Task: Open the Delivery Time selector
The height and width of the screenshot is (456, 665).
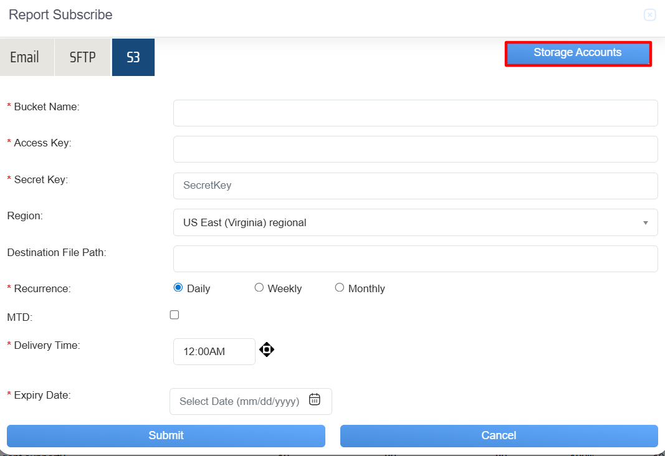Action: (x=214, y=351)
